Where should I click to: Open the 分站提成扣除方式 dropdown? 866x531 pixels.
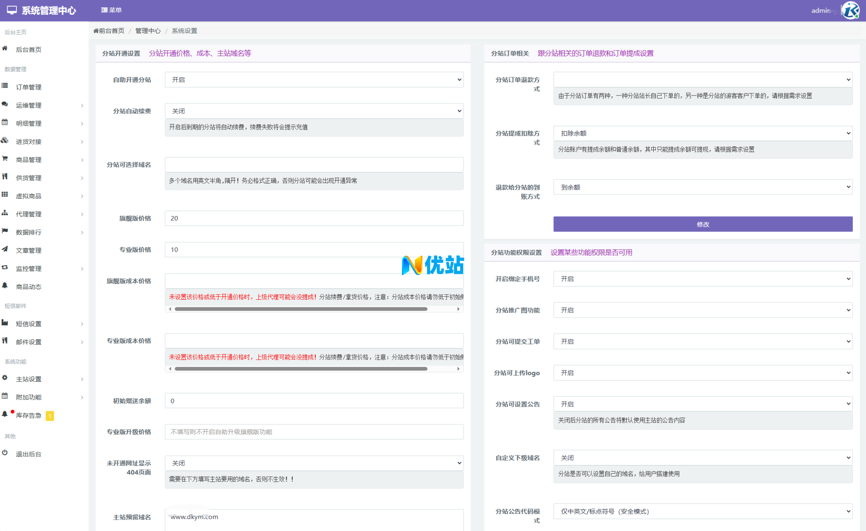tap(702, 134)
